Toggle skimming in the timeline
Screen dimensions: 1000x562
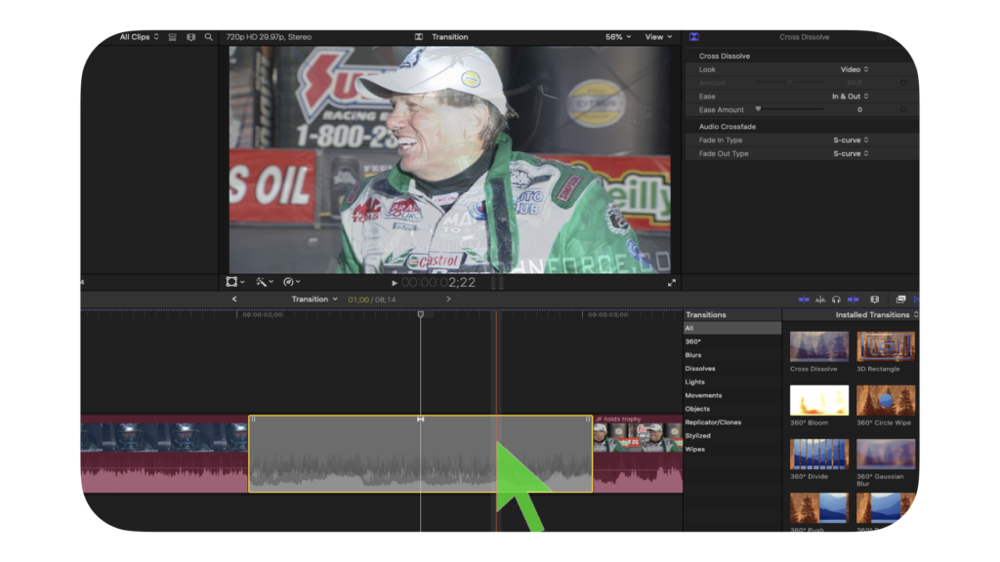tap(804, 300)
